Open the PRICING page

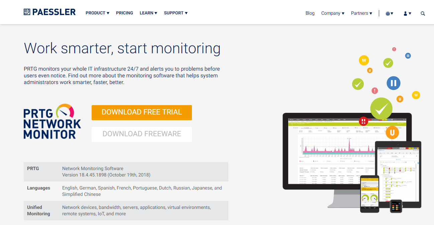tap(124, 13)
